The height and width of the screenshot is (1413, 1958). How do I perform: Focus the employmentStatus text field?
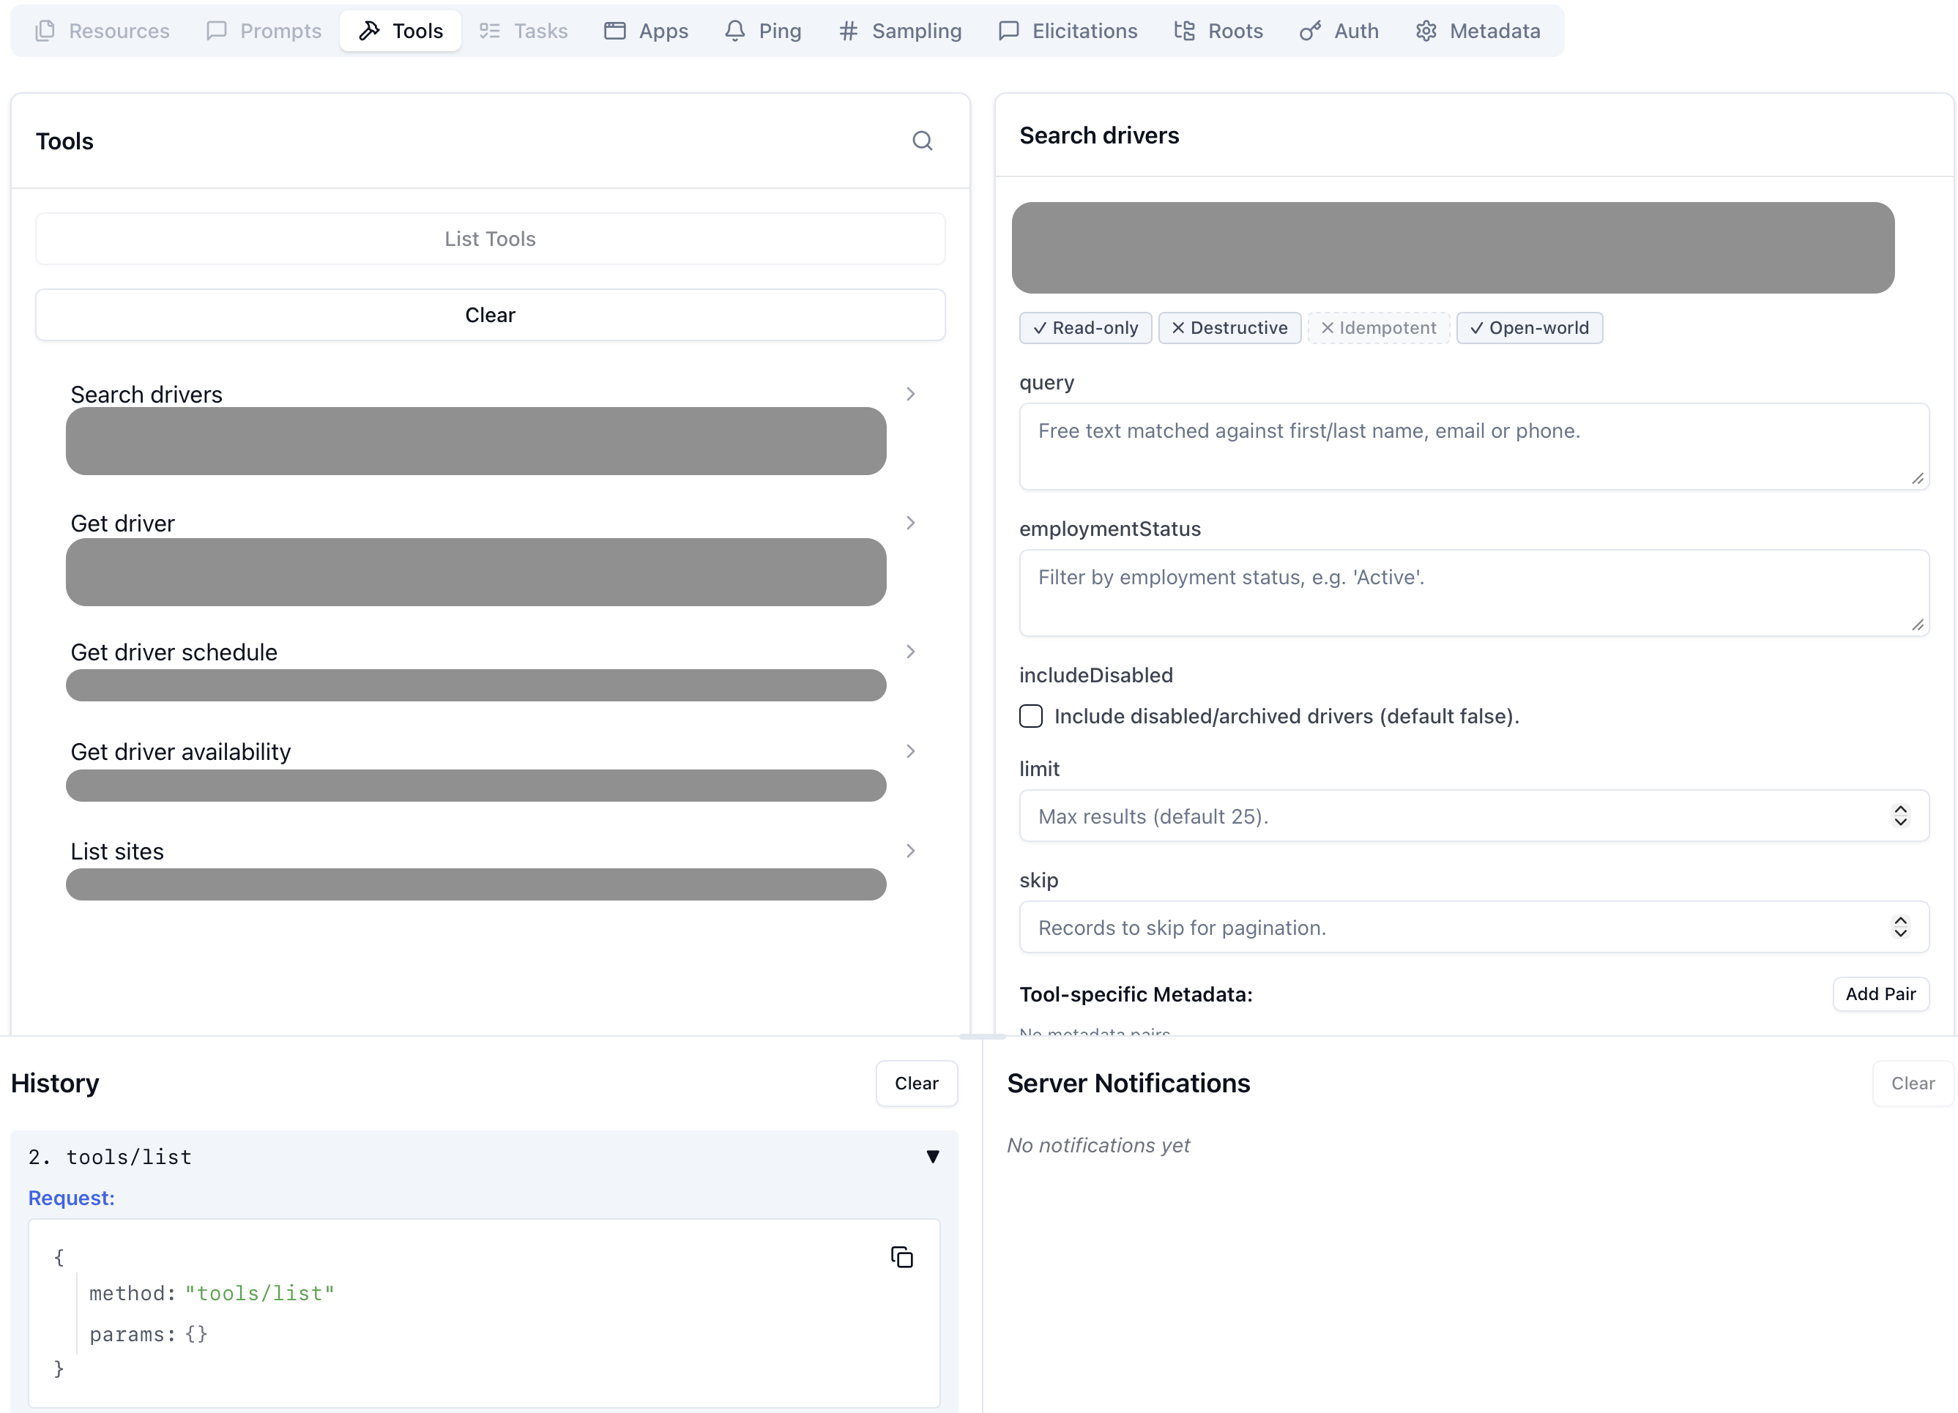click(1474, 593)
